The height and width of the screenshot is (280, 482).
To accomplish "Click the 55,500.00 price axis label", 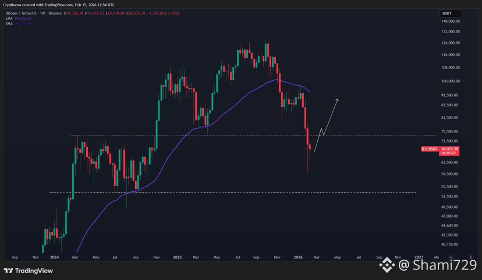I will click(451, 186).
